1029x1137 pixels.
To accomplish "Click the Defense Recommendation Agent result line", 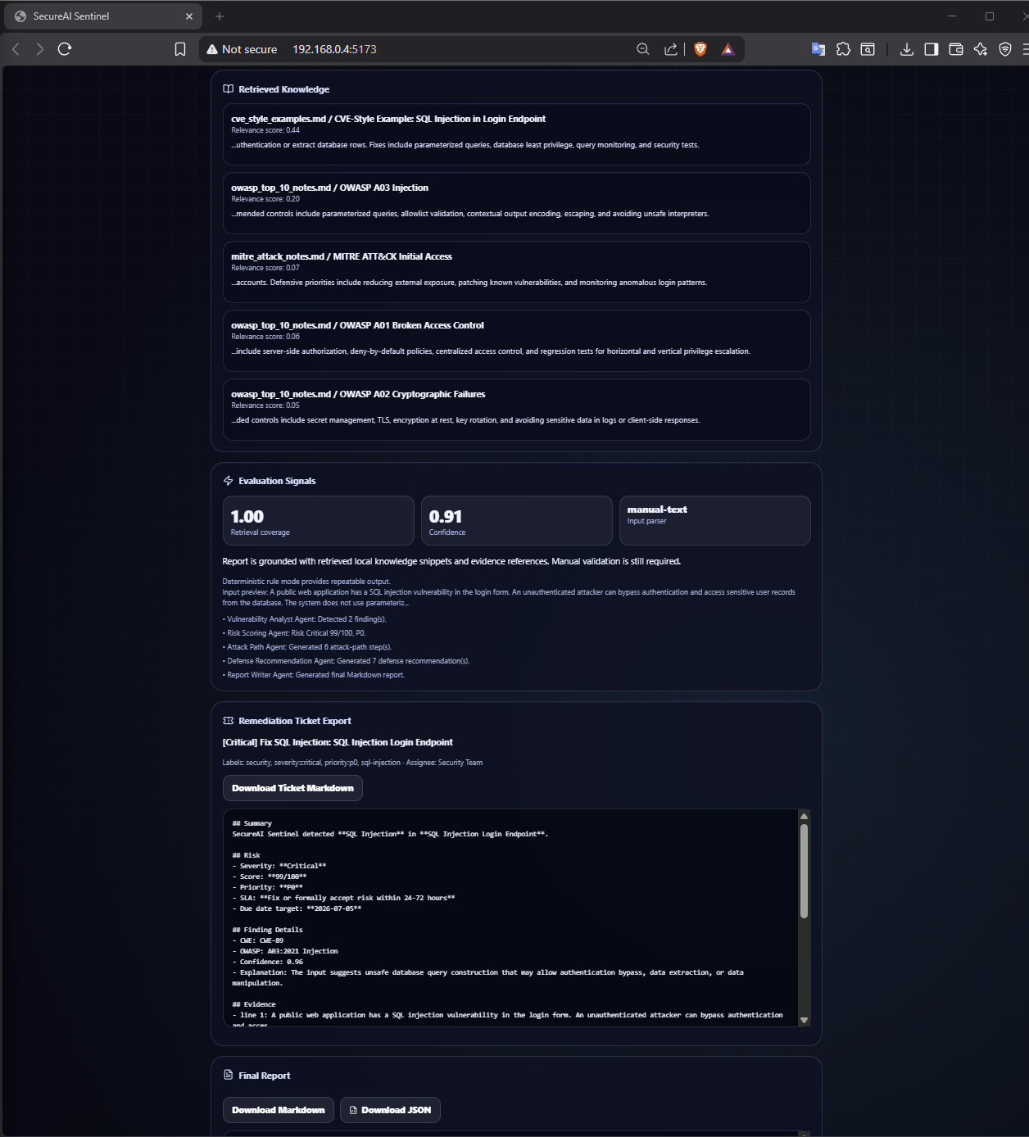I will pos(346,661).
